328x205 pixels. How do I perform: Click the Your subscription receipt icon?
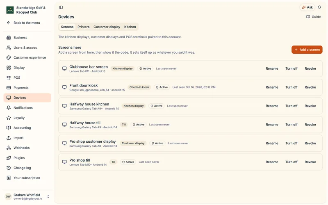tap(9, 178)
